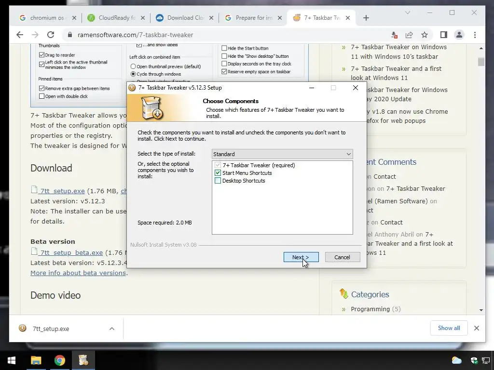This screenshot has height=370, width=494.
Task: Toggle the browser side panel
Action: click(x=444, y=35)
